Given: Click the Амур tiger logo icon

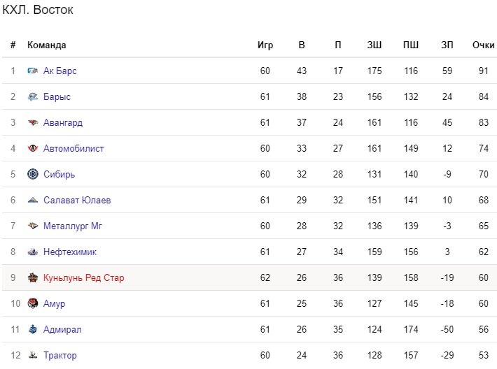Looking at the screenshot, I should 33,303.
